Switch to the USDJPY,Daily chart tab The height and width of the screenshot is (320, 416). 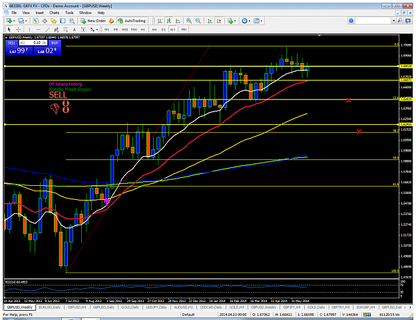156,307
